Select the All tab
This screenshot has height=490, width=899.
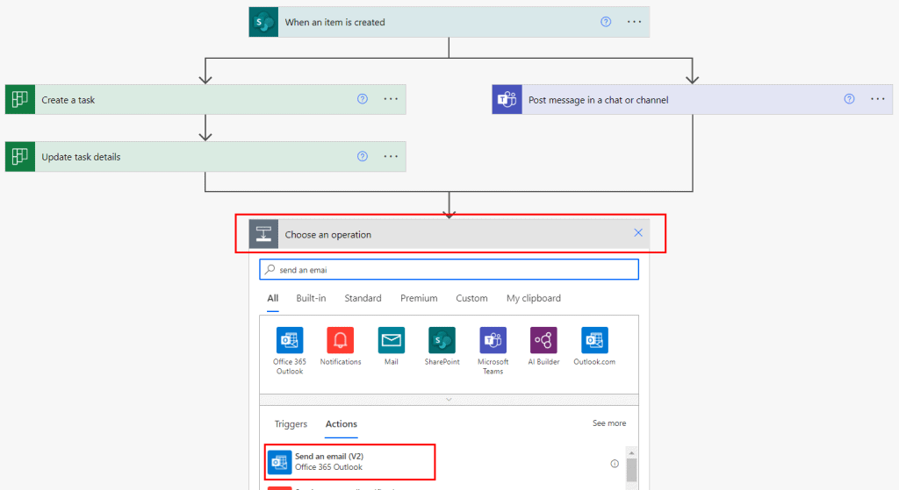pos(273,298)
